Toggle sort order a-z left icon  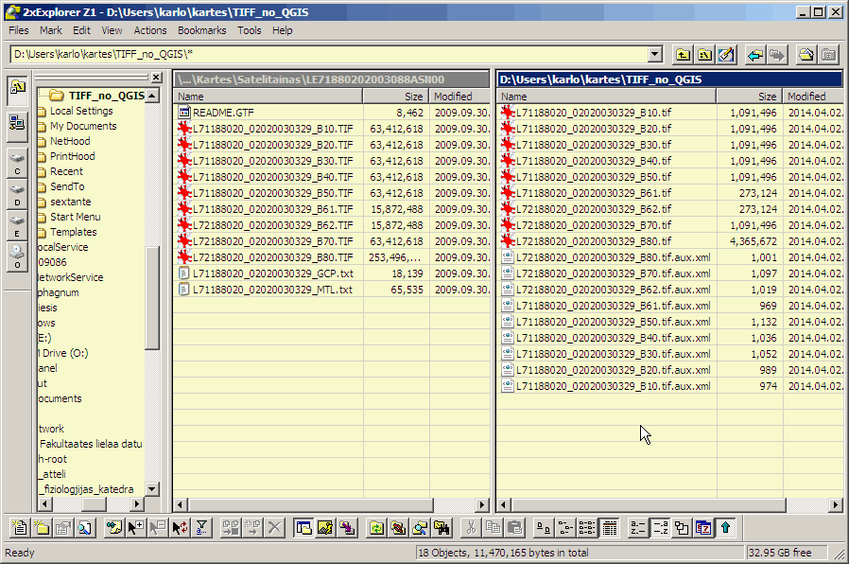638,528
